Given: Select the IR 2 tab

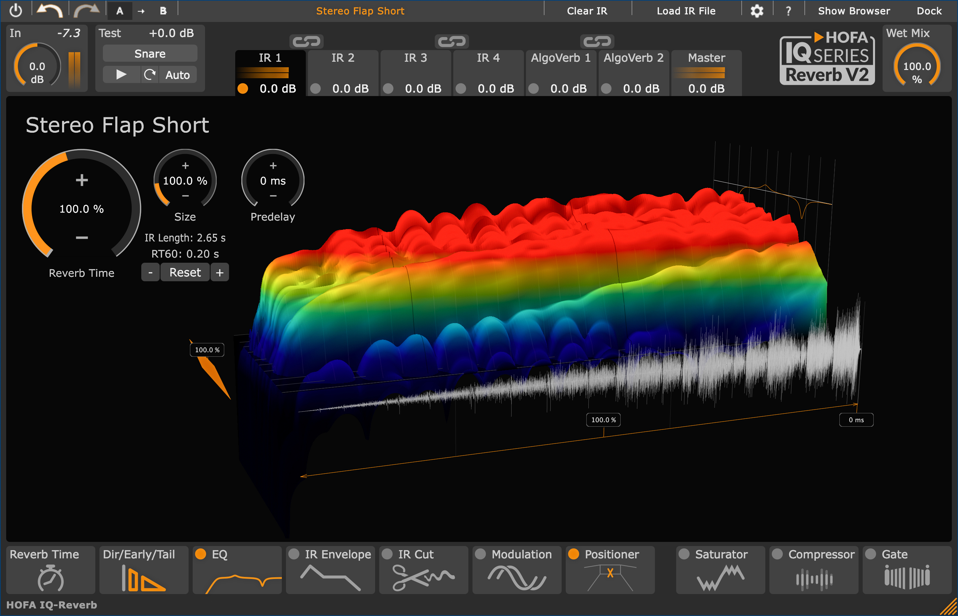Looking at the screenshot, I should [x=343, y=73].
